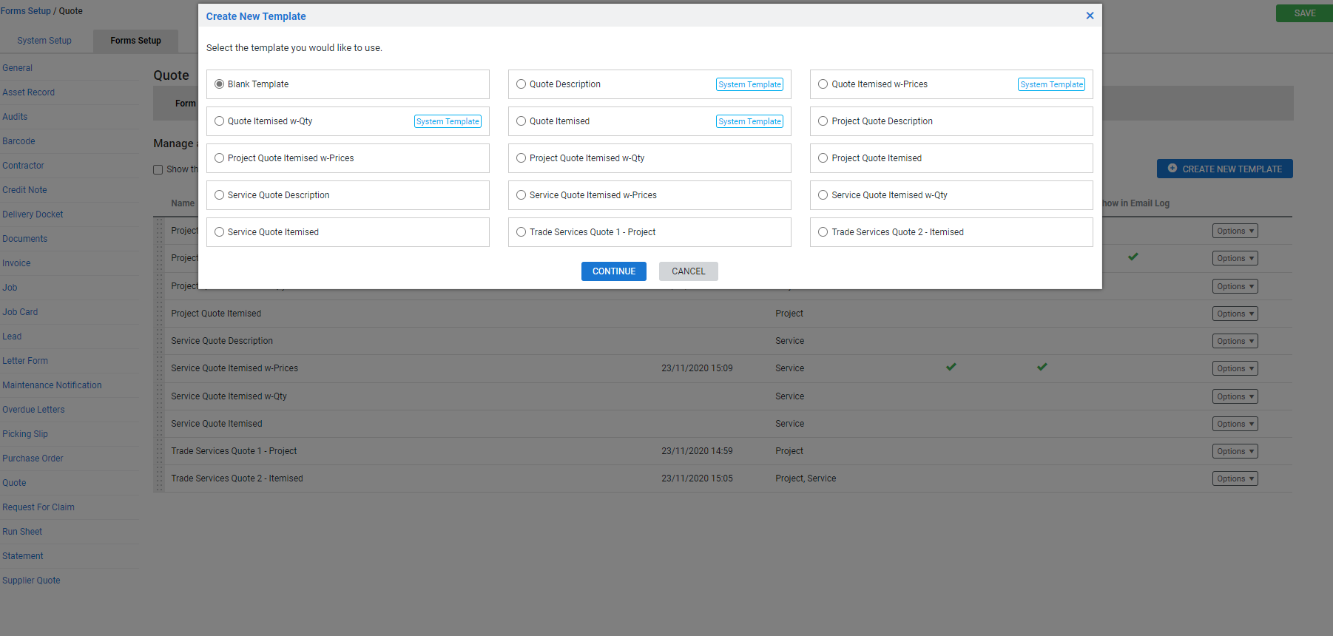Open Options dropdown for Service Quote Description
The image size is (1333, 636).
tap(1234, 341)
